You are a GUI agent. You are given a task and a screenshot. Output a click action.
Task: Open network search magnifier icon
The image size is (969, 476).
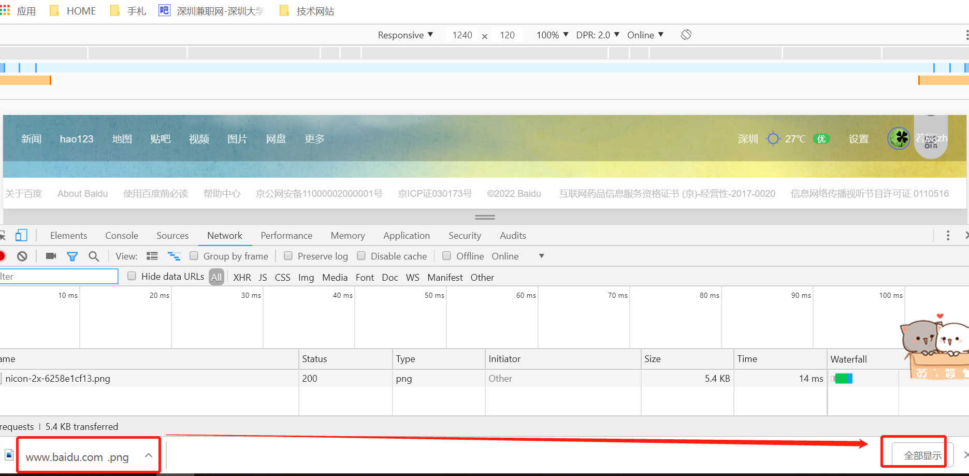click(x=94, y=256)
